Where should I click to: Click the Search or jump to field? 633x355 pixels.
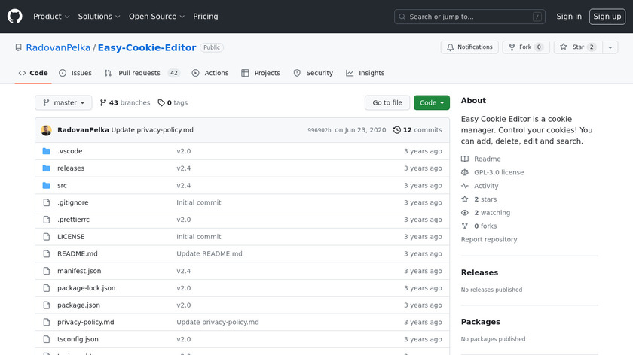coord(469,17)
